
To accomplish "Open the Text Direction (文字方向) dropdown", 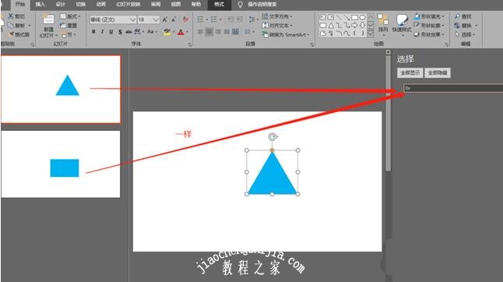I will click(x=277, y=16).
